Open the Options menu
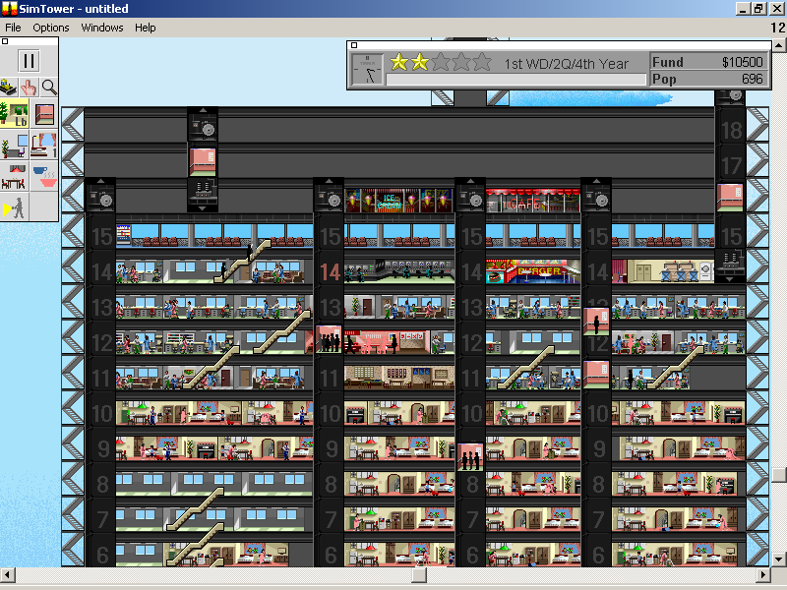The width and height of the screenshot is (787, 590). 51,28
